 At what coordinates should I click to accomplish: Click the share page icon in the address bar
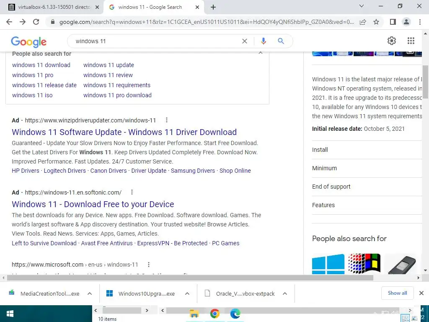pyautogui.click(x=363, y=22)
